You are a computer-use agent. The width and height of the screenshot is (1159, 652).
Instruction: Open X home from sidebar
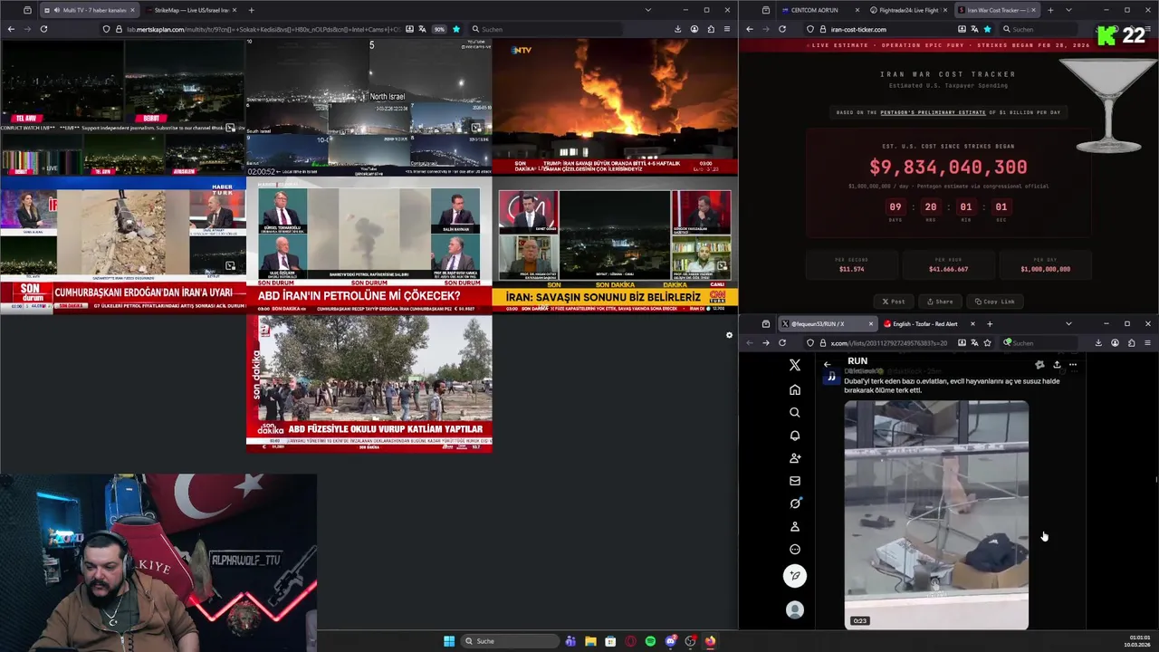[795, 389]
